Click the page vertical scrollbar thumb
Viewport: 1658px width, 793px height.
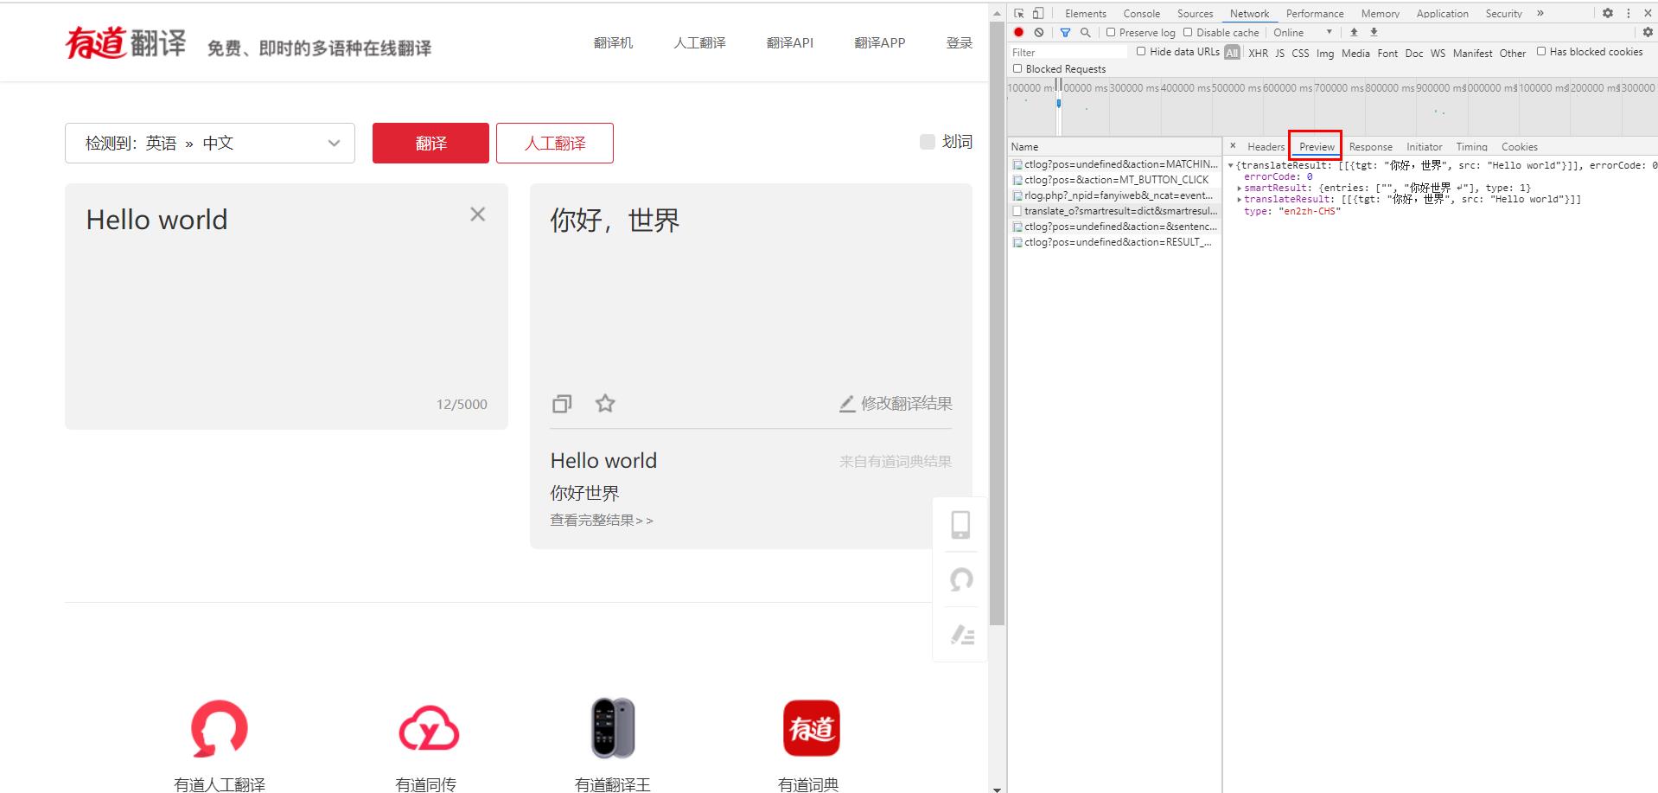[997, 323]
